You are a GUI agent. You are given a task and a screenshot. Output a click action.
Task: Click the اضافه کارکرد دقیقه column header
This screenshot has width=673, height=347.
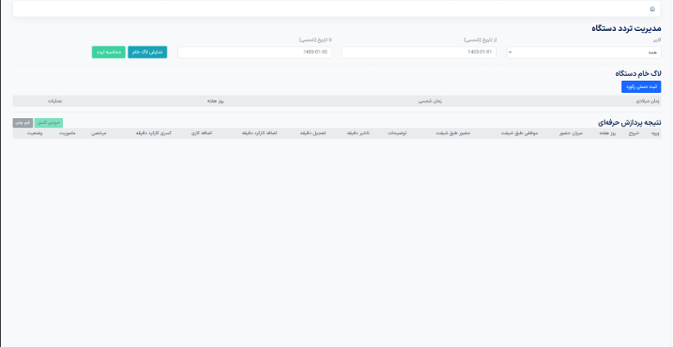[259, 133]
